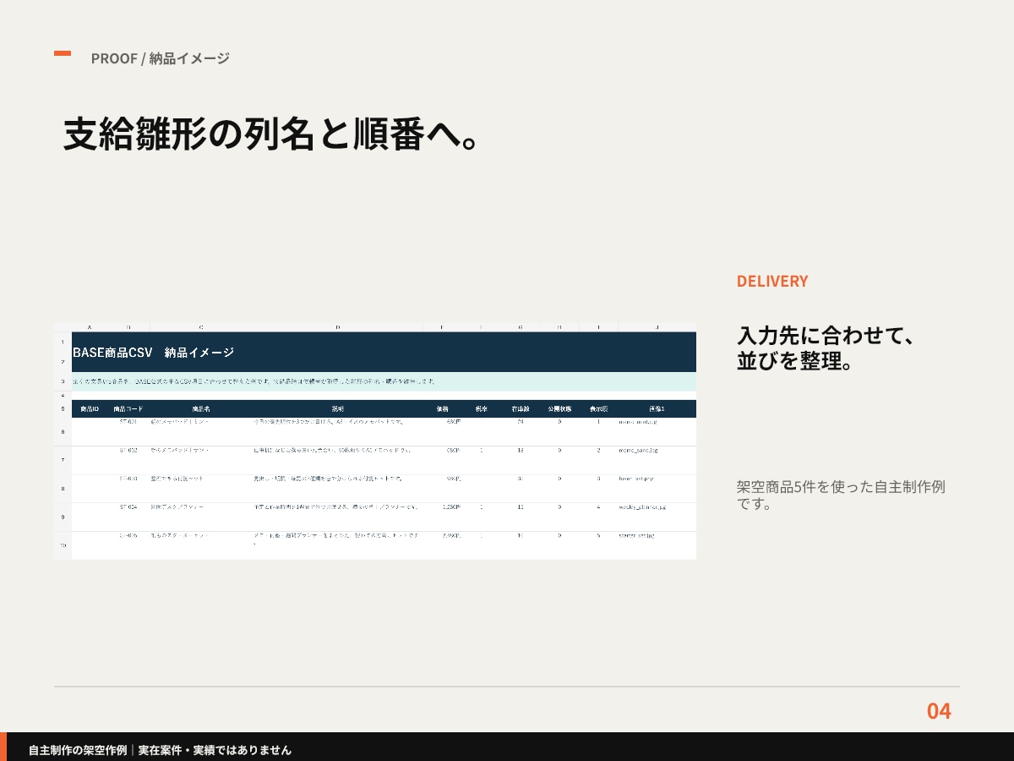Click the 'PROOF / 納品イメージ' section label
This screenshot has width=1014, height=761.
161,58
